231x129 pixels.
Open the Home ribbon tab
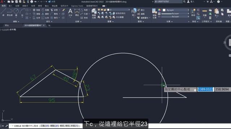tap(4, 6)
